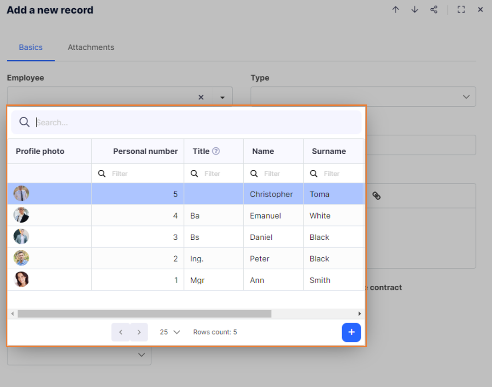Click the Ing. title cell

(214, 259)
